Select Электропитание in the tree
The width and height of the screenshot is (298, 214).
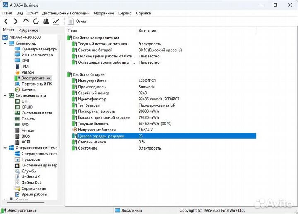(36, 78)
